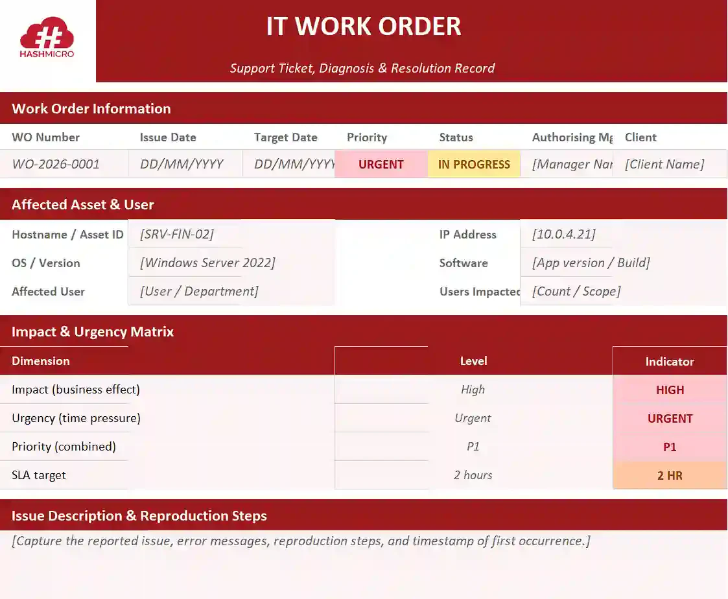Screen dimensions: 728x599
Task: Click the issue description placeholder text
Action: coord(301,541)
